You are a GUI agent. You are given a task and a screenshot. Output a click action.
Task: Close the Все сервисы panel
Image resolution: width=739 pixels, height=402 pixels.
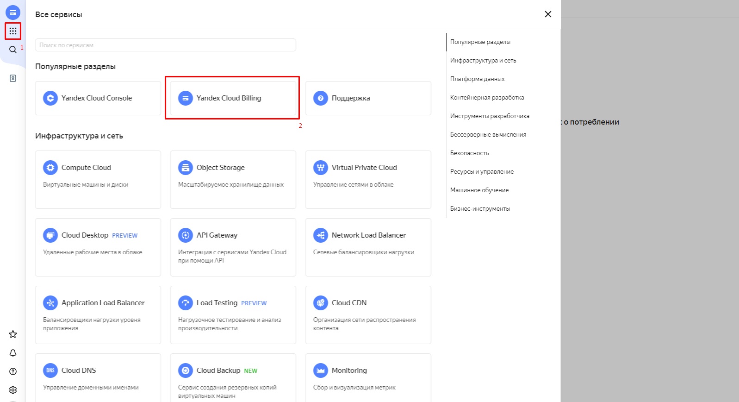point(548,14)
